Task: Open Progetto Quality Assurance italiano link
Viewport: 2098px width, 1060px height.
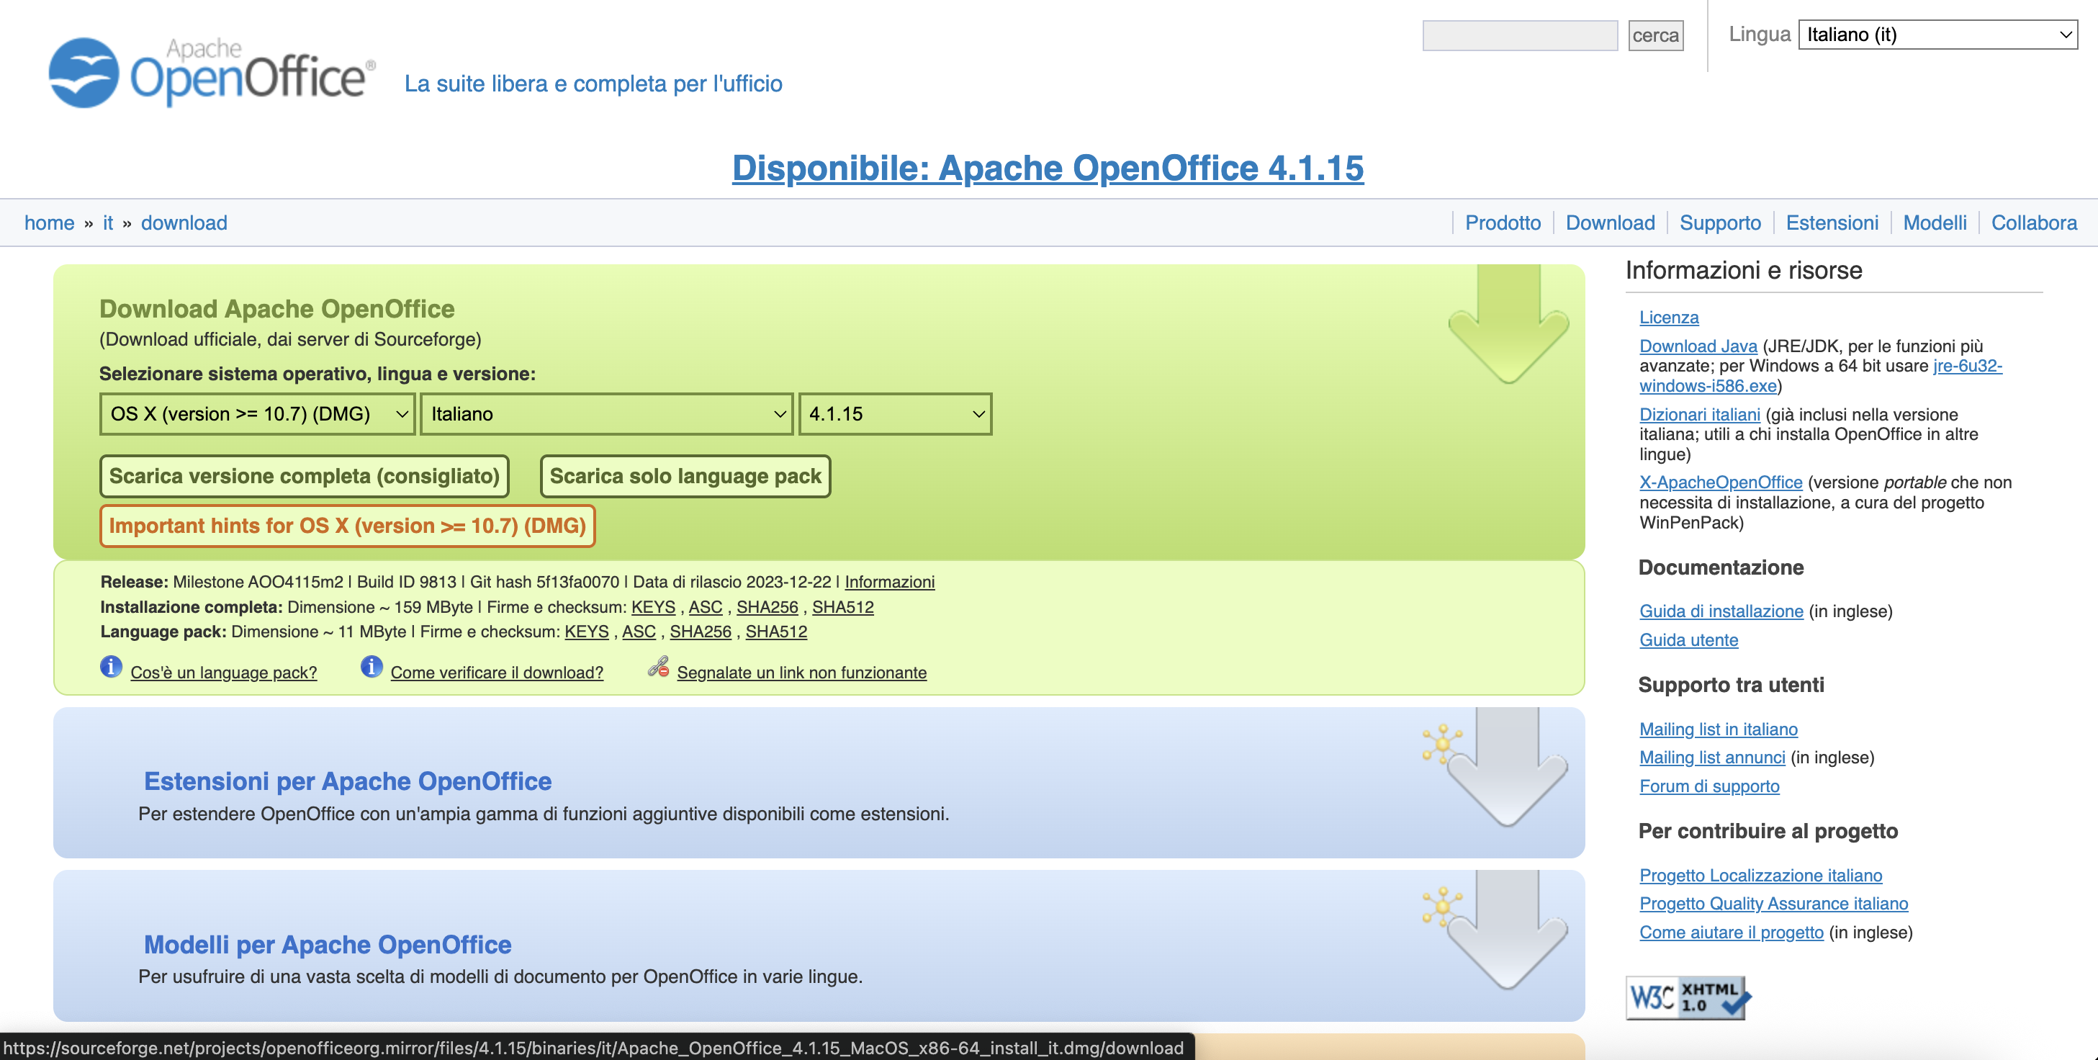Action: pyautogui.click(x=1773, y=903)
